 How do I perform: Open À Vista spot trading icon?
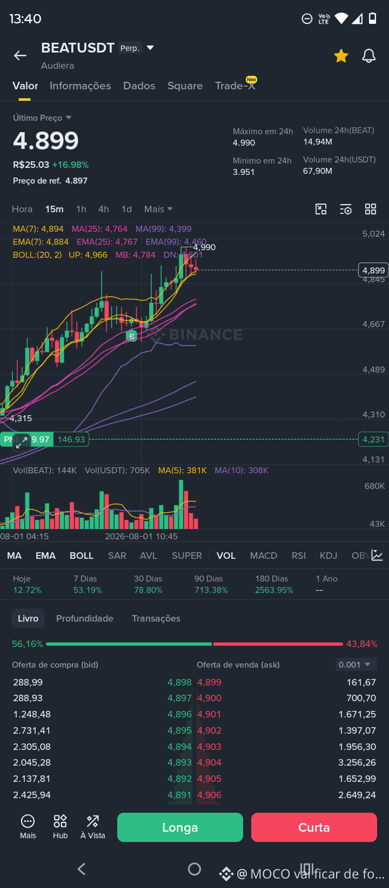pos(93,827)
